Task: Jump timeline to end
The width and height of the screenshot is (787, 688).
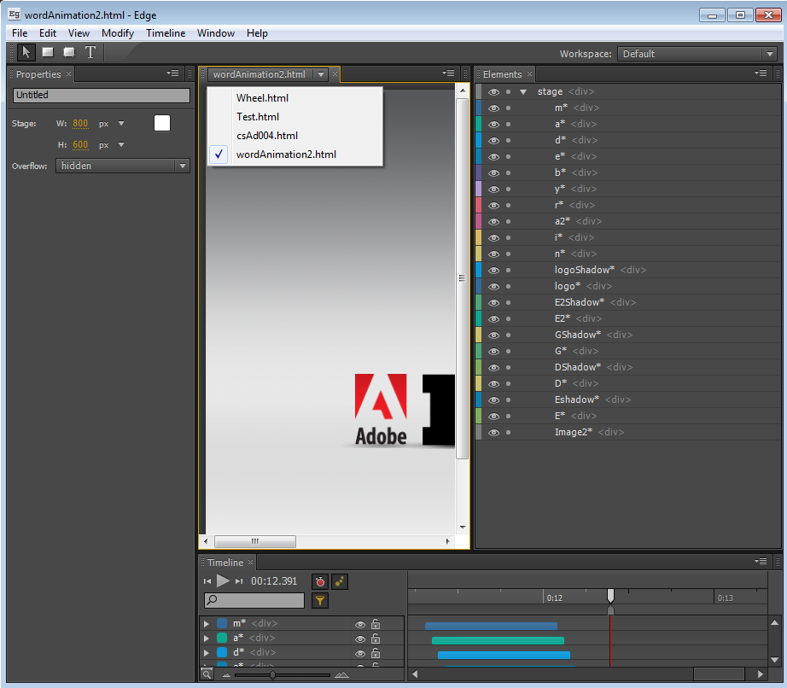Action: pos(239,581)
